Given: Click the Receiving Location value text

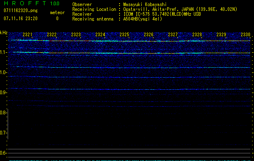Looking at the screenshot, I should (180, 9).
